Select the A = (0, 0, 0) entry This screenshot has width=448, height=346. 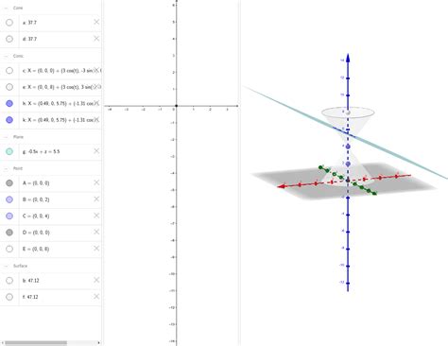click(x=36, y=183)
